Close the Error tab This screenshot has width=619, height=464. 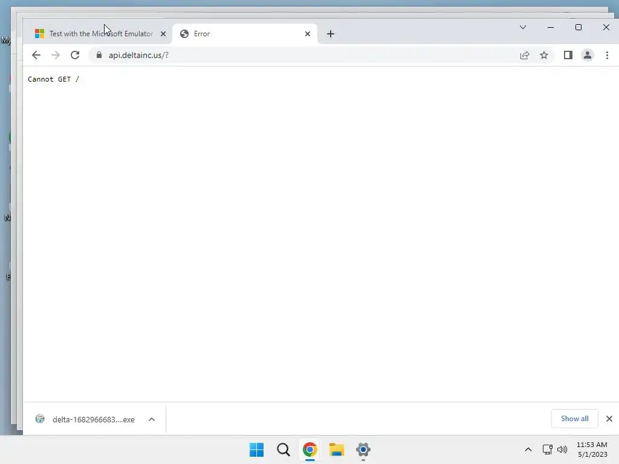[x=308, y=34]
